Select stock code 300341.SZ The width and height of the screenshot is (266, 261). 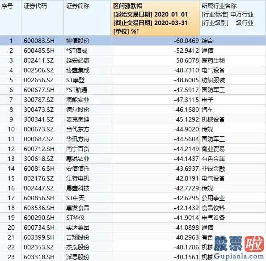click(x=39, y=120)
